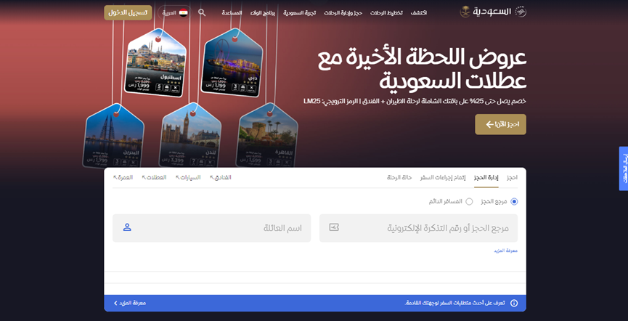Image resolution: width=628 pixels, height=321 pixels.
Task: Click the Saudia airline logo
Action: click(x=493, y=12)
